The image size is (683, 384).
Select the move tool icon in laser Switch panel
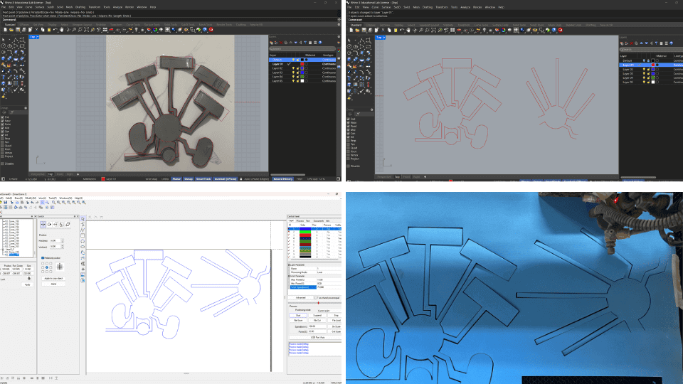43,224
